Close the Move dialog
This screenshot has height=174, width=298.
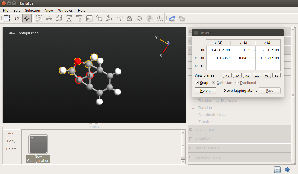tap(196, 32)
